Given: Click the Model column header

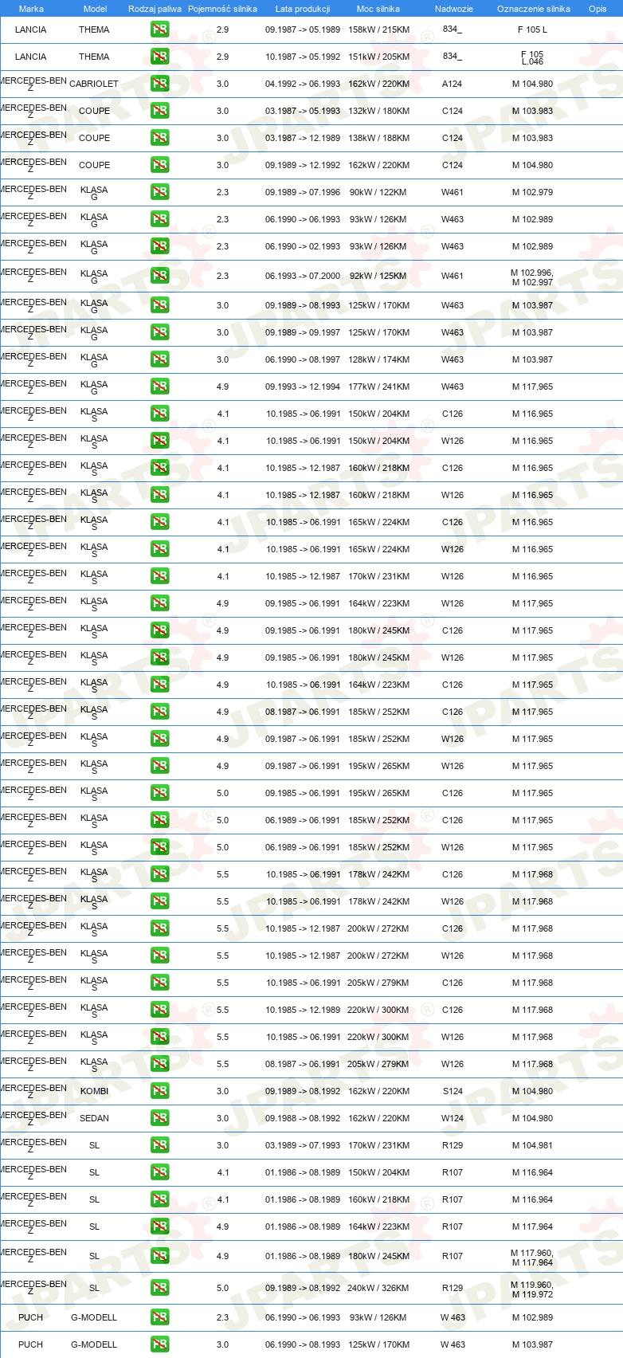Looking at the screenshot, I should [x=95, y=9].
